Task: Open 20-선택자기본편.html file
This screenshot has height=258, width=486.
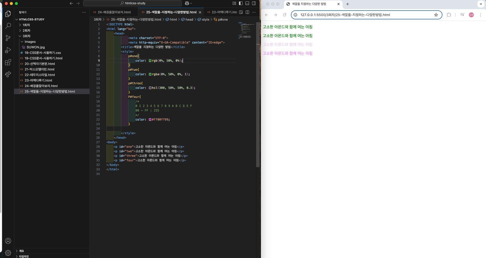Action: coord(52,64)
